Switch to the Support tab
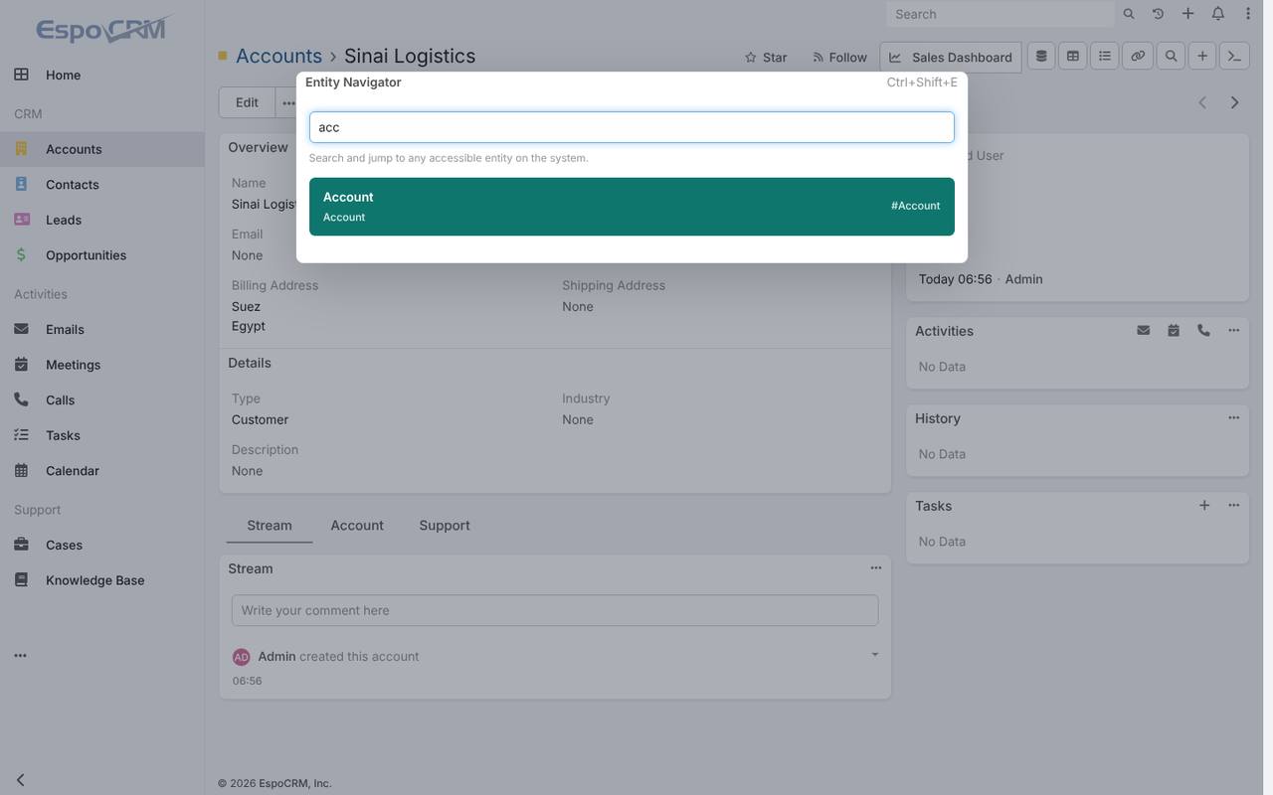The width and height of the screenshot is (1273, 795). (445, 525)
